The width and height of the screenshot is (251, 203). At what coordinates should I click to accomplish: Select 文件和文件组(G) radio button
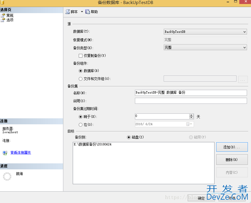click(x=80, y=79)
